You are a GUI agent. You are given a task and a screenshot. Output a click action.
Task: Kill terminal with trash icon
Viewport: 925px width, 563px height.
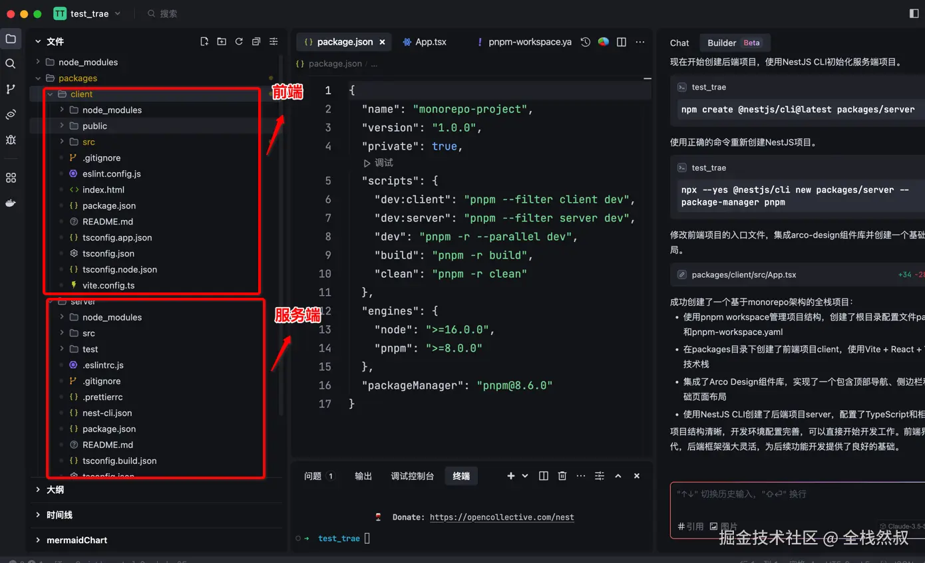point(562,476)
